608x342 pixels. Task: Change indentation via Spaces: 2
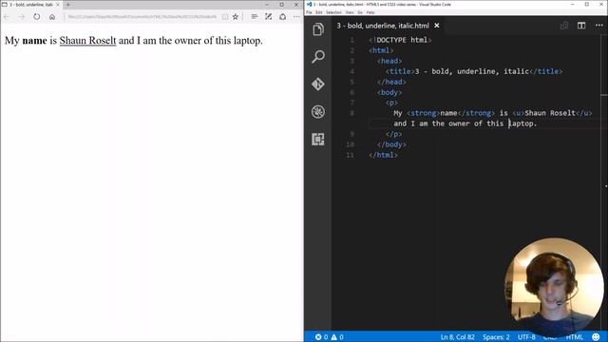coord(496,336)
